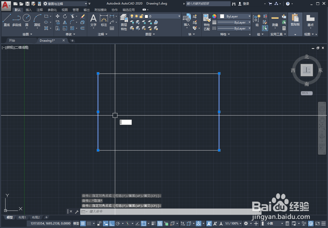The image size is (328, 228).
Task: Toggle snap mode in status bar
Action: [88, 224]
